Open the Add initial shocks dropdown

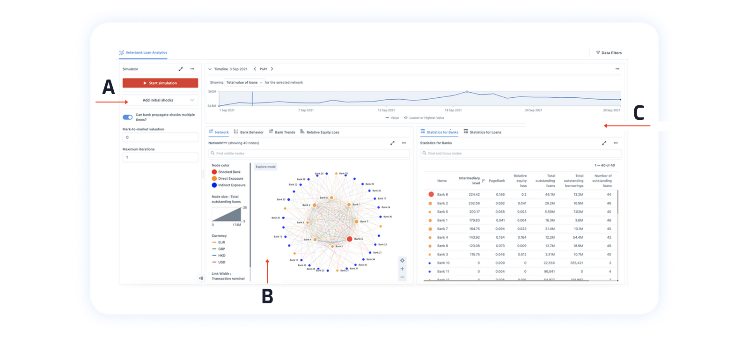point(160,100)
